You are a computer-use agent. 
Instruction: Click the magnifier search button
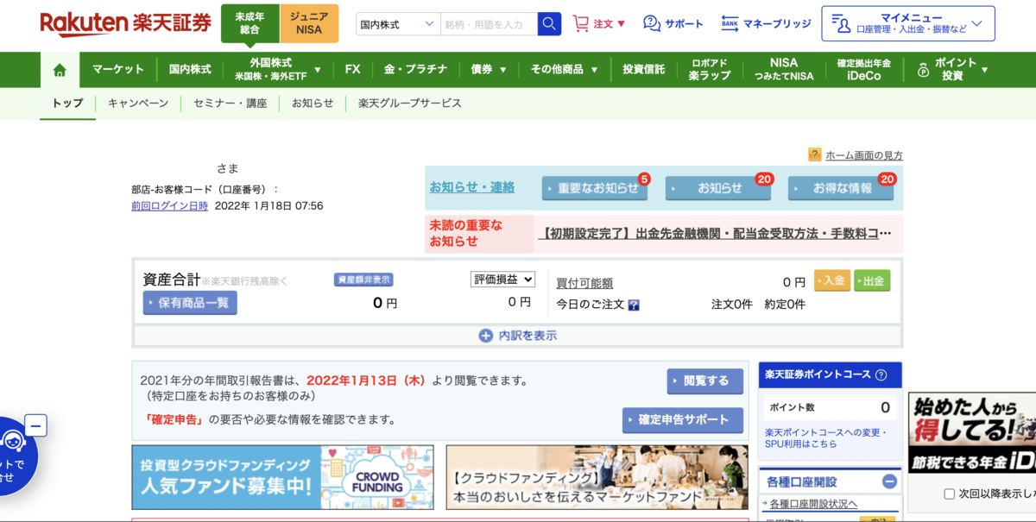coord(549,24)
